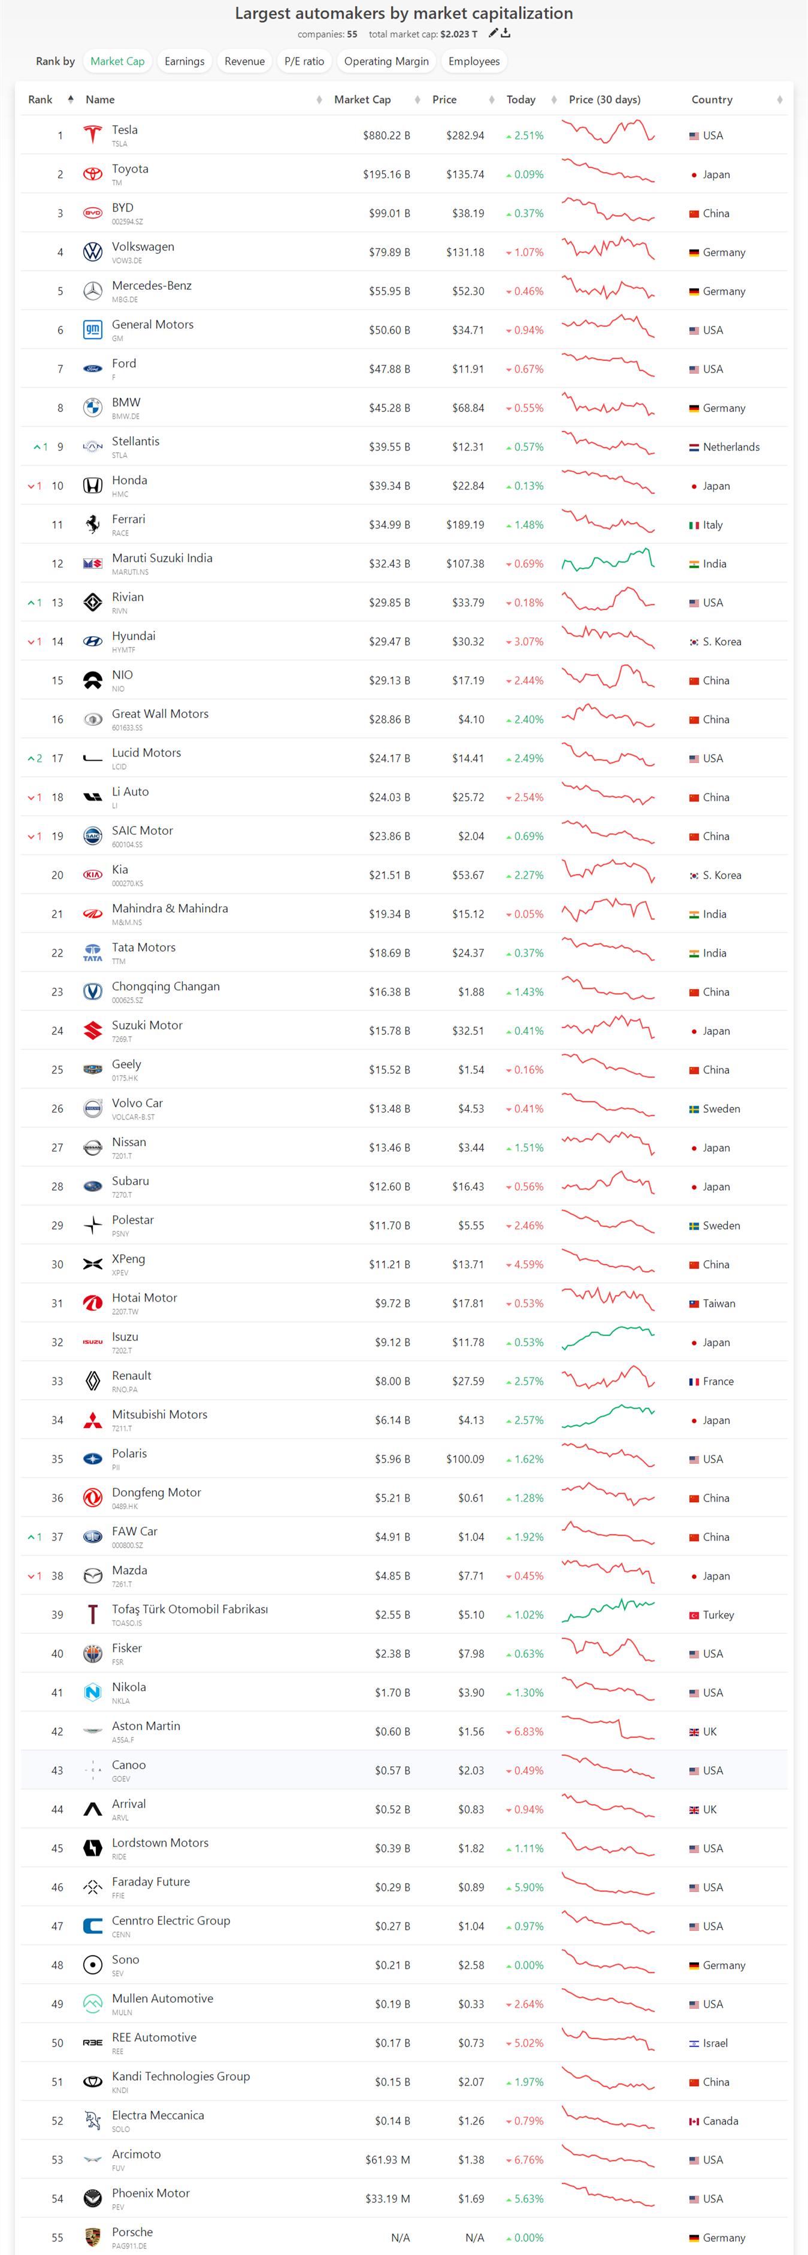Open the Employees ranking tab

[x=474, y=61]
